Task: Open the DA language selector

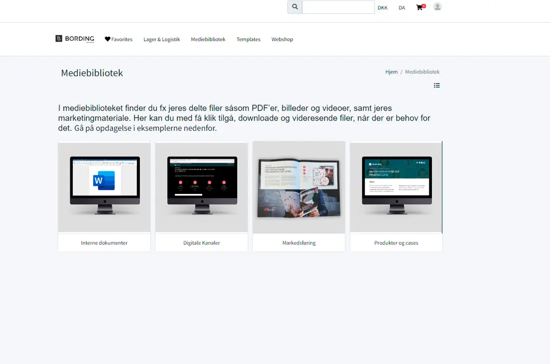Action: [401, 7]
